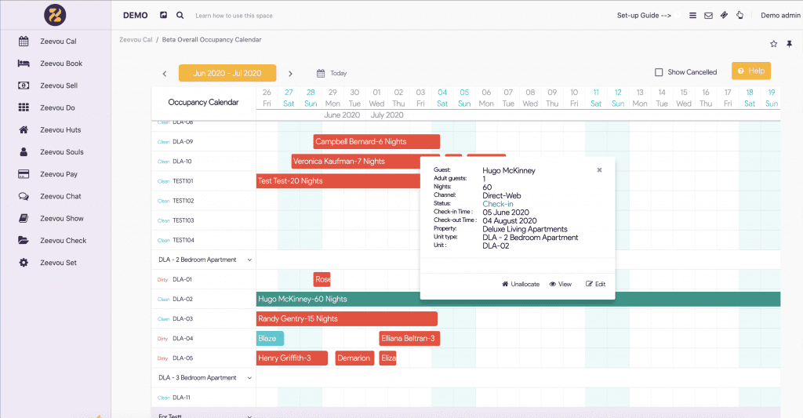
Task: Collapse DLA - 2 Bedroom Apartment group
Action: [x=249, y=260]
